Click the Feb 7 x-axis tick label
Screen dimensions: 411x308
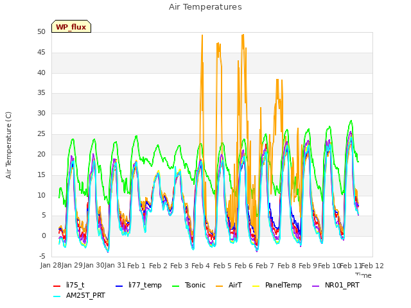[265, 266]
